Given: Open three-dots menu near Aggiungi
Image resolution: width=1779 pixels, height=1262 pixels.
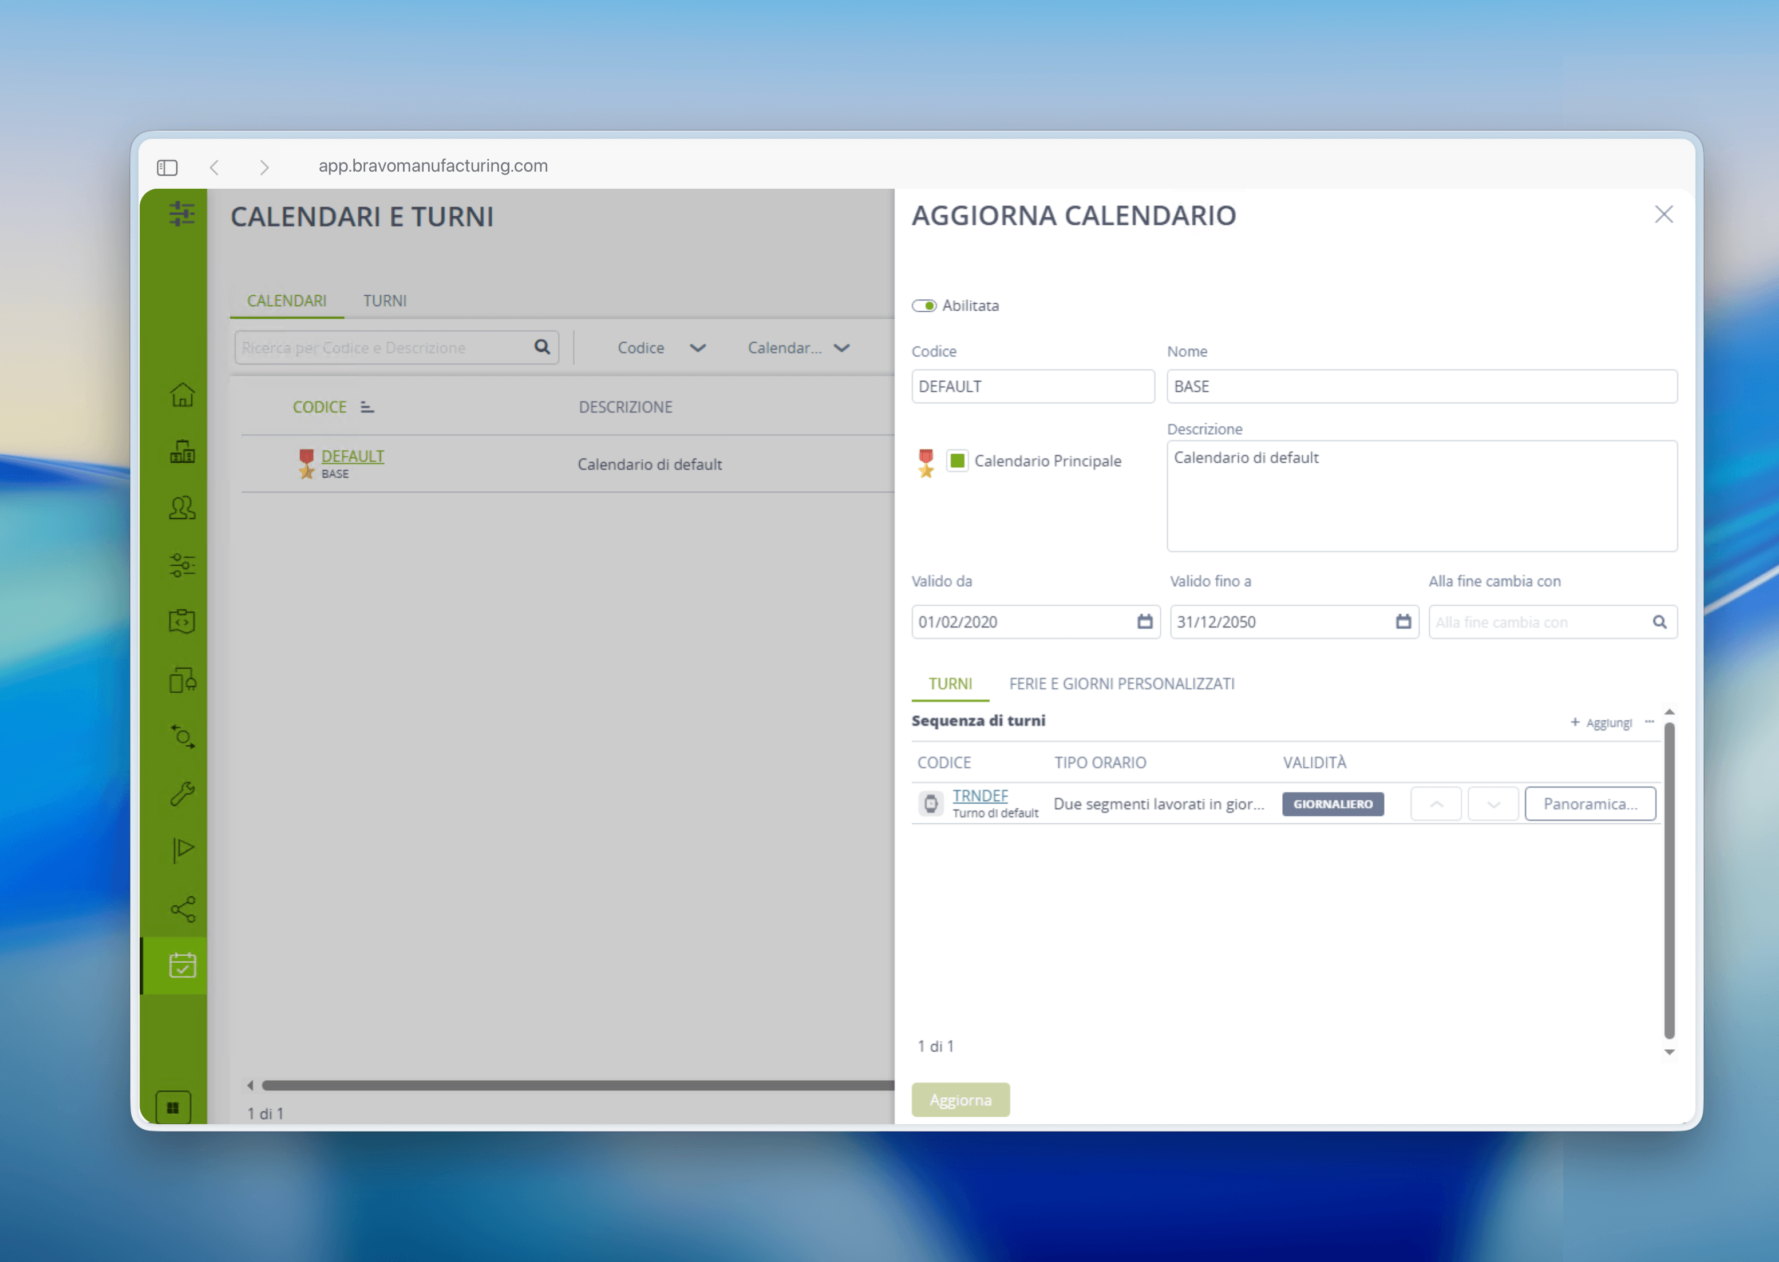Looking at the screenshot, I should (x=1649, y=722).
